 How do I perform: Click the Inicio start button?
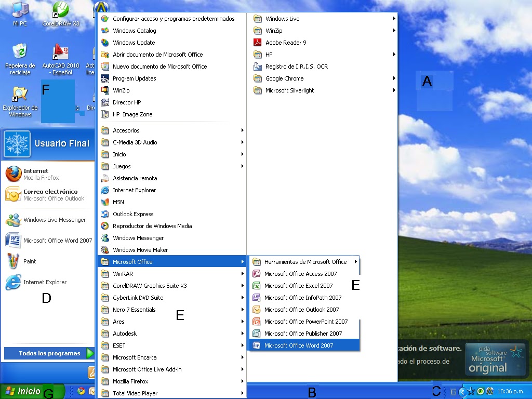pos(32,391)
